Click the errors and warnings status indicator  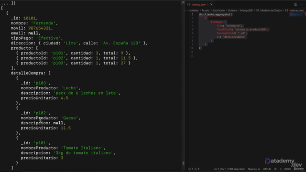(x=194, y=169)
